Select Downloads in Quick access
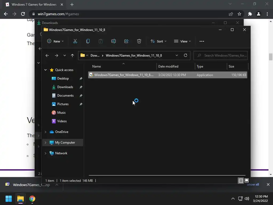Viewport: 273px width, 205px height. [65, 87]
